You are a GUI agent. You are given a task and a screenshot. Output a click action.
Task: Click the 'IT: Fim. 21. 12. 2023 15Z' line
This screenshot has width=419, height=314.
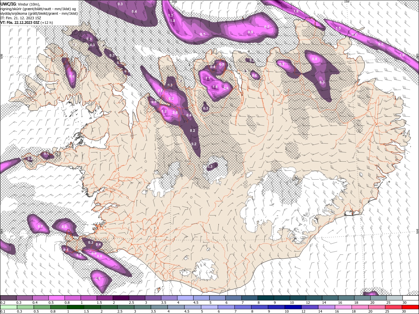[x=21, y=18]
